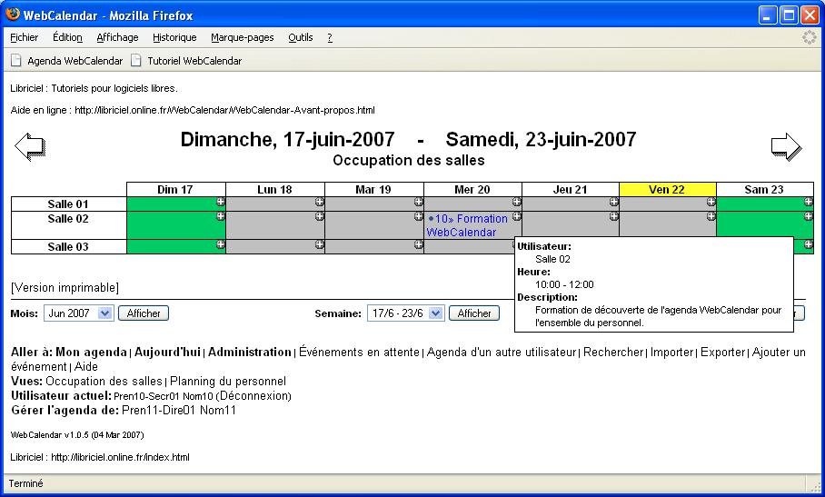Add event in Salle 01 on Mer 20
The image size is (825, 497).
pyautogui.click(x=517, y=202)
